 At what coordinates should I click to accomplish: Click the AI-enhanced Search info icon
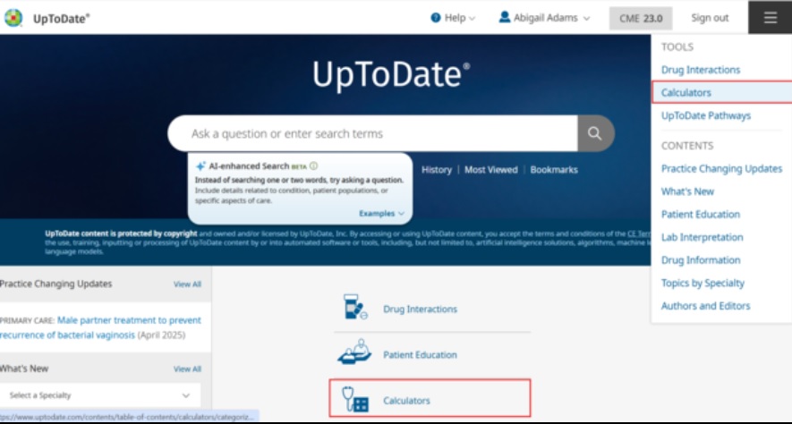[x=314, y=166]
